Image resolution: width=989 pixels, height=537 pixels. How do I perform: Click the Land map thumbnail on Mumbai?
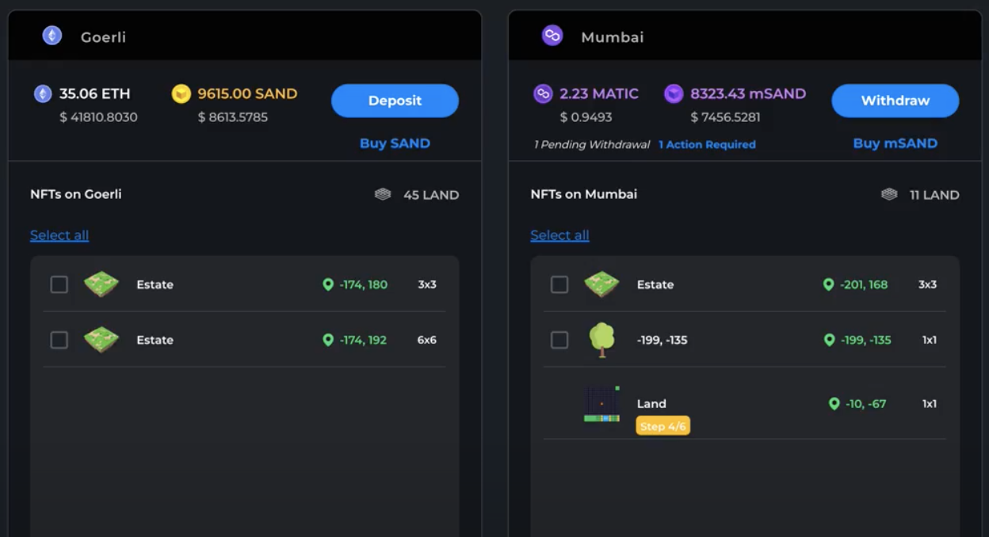pos(601,404)
